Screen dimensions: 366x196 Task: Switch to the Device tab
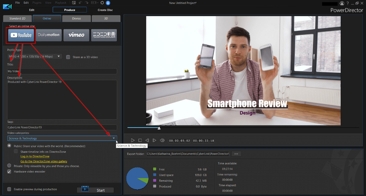(x=76, y=18)
